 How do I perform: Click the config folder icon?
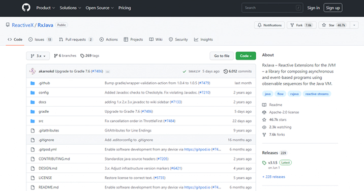pyautogui.click(x=33, y=92)
